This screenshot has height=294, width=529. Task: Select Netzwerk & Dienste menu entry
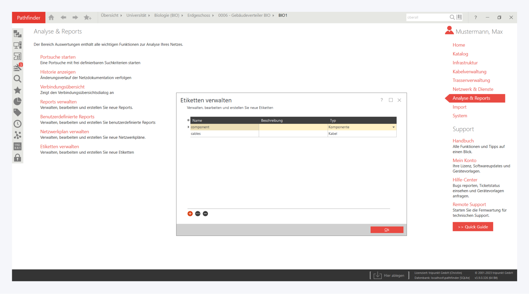(x=473, y=89)
